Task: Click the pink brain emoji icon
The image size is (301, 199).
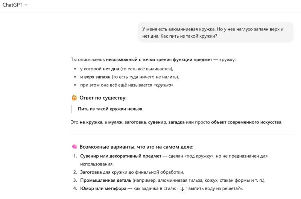Action: coord(74,147)
